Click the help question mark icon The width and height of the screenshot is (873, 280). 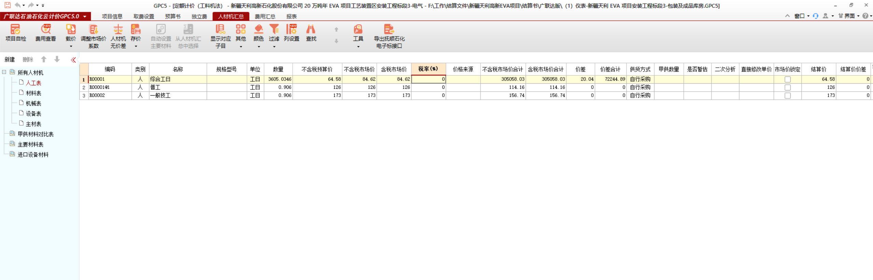coord(865,16)
